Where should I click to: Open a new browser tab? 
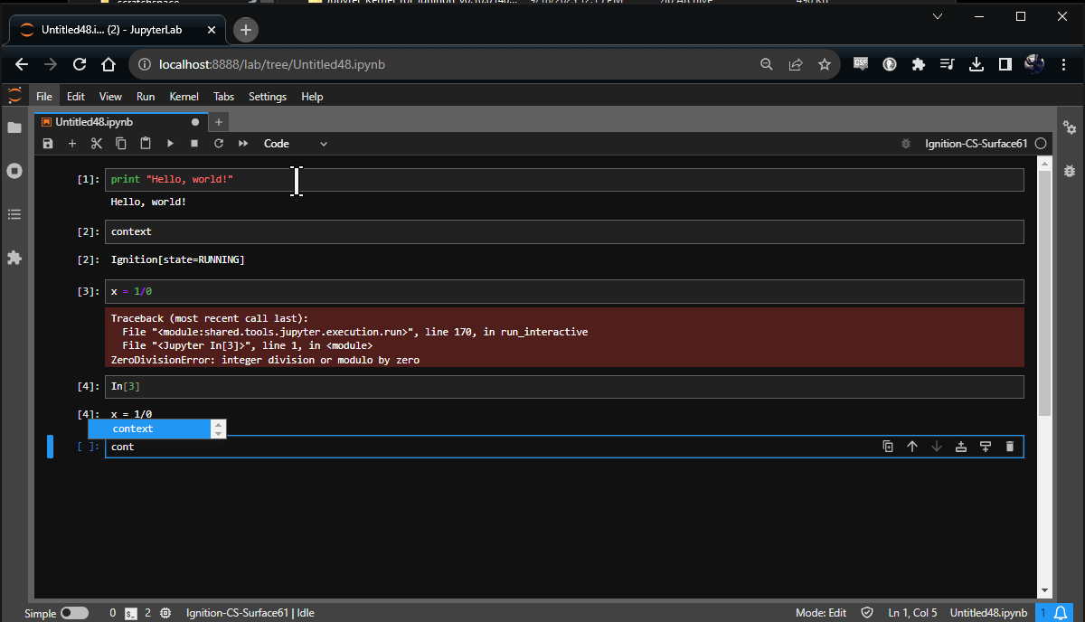pos(245,30)
